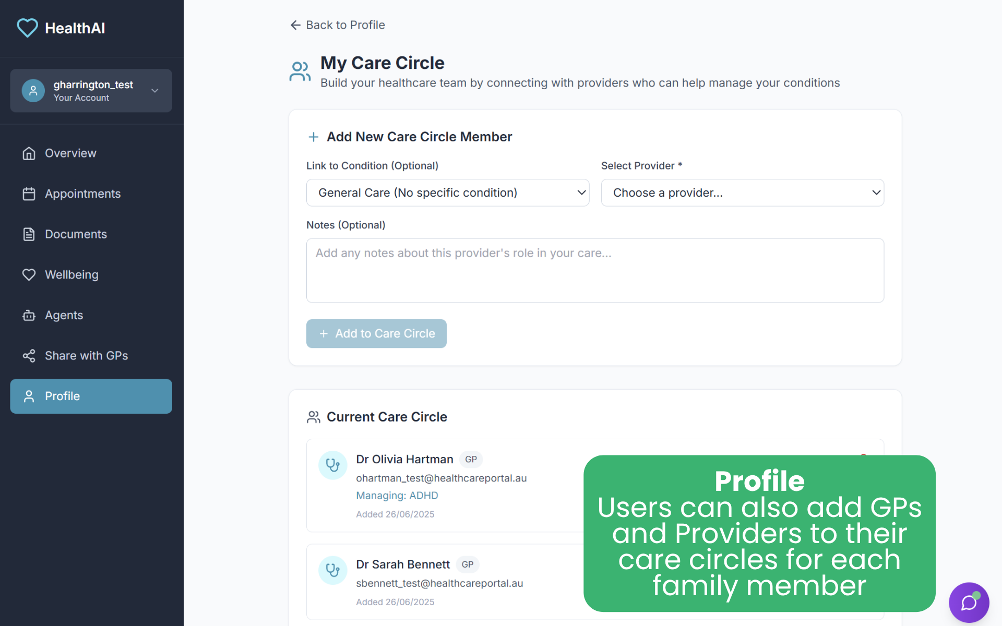
Task: Open the Link to Condition dropdown
Action: tap(448, 192)
